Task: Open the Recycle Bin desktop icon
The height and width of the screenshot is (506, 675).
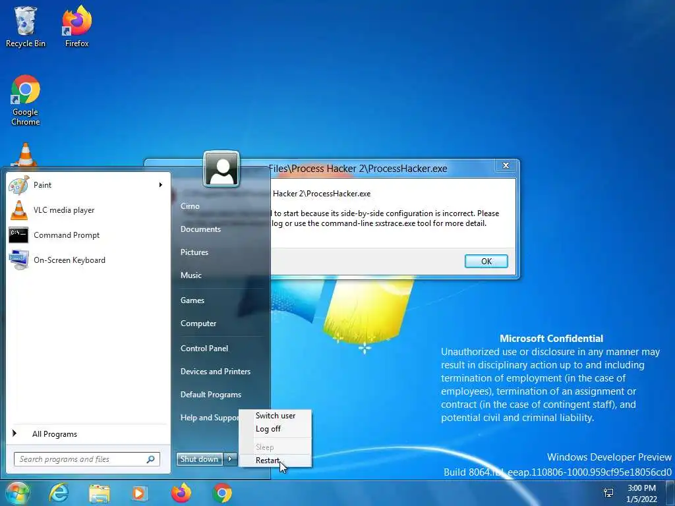Action: point(25,26)
